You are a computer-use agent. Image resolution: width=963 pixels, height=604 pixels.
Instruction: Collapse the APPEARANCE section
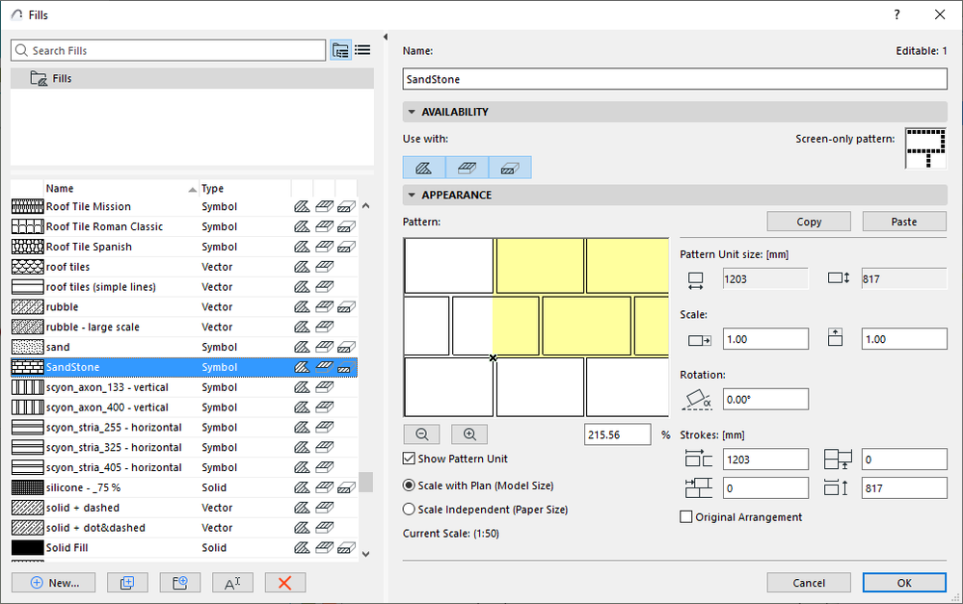pos(412,195)
